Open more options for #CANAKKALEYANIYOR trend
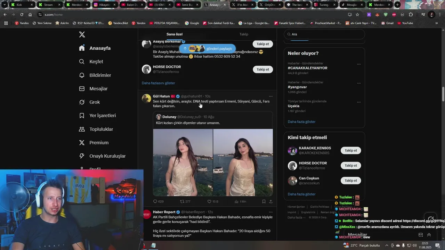The width and height of the screenshot is (445, 250). [x=359, y=64]
